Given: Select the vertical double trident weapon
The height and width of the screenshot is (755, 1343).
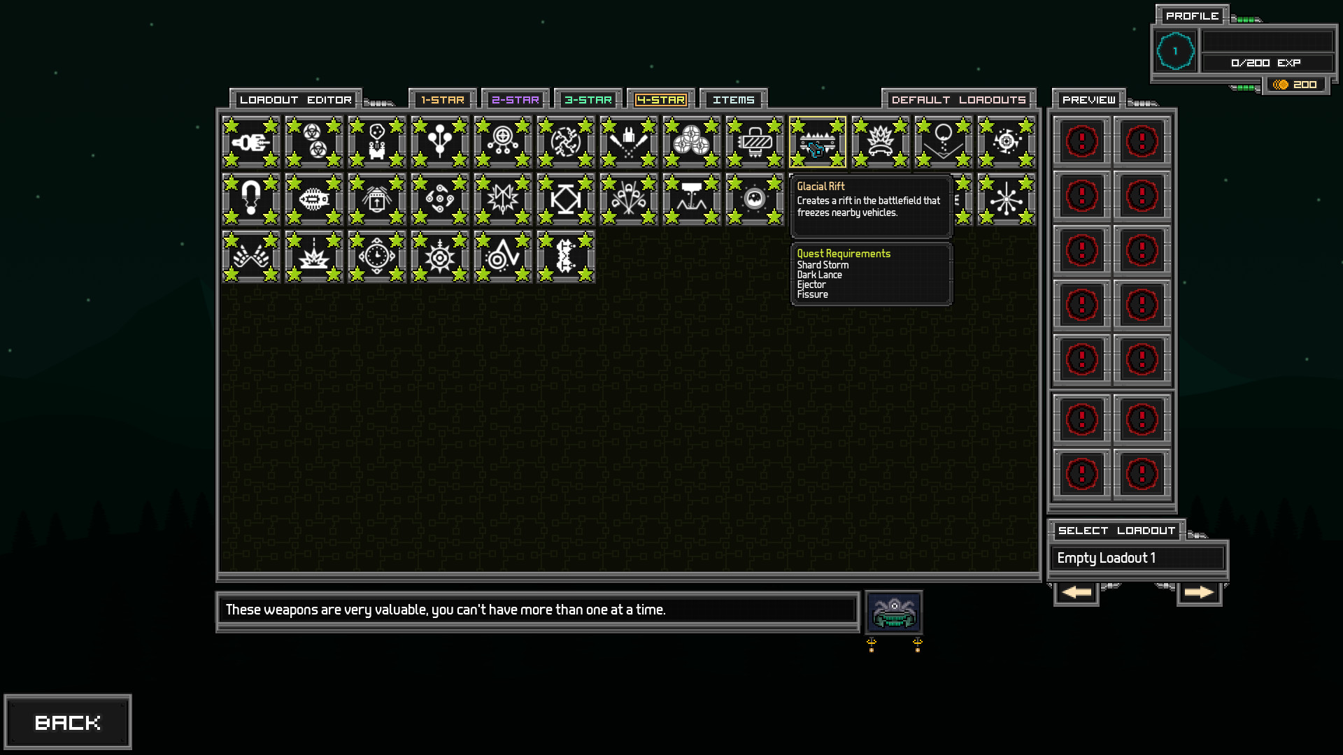Looking at the screenshot, I should coord(566,257).
